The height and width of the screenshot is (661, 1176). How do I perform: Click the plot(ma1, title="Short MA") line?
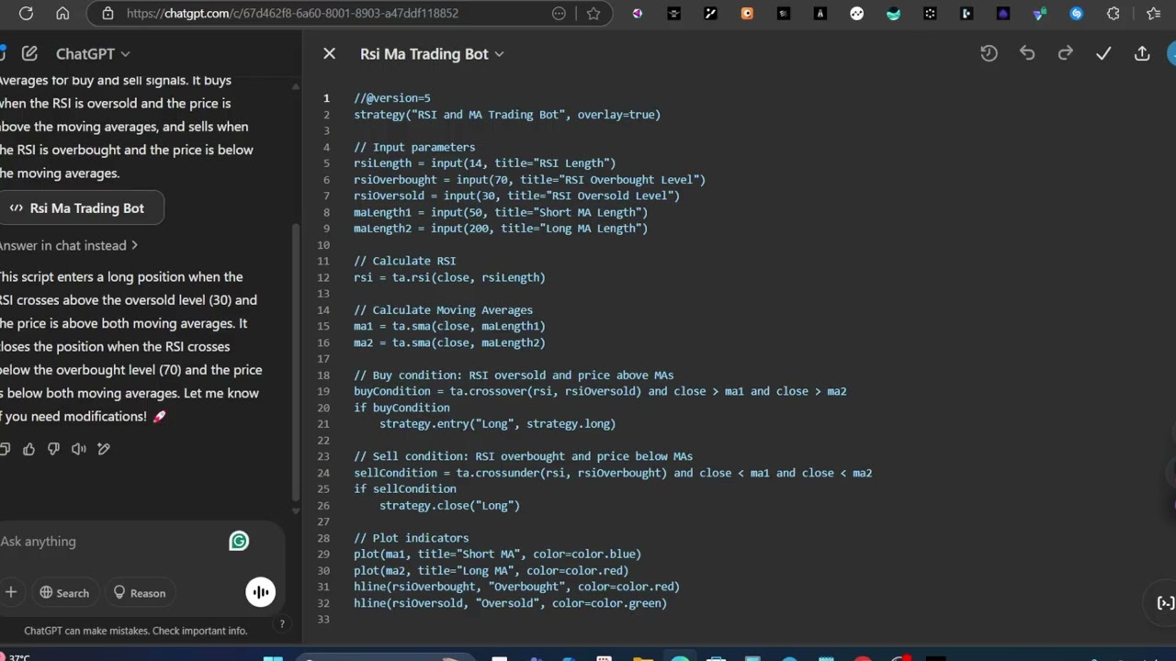point(497,555)
